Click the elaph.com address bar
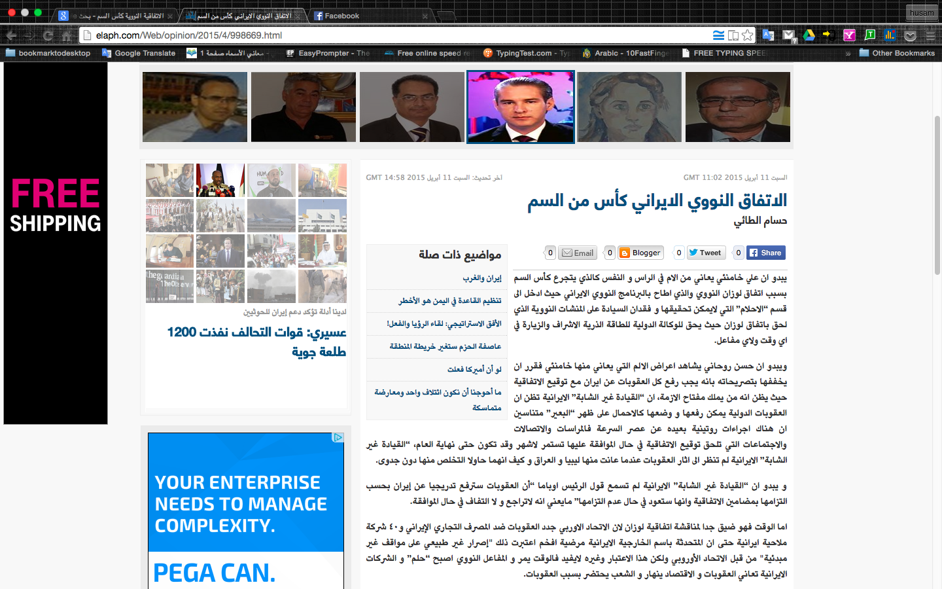The height and width of the screenshot is (589, 942). click(392, 35)
